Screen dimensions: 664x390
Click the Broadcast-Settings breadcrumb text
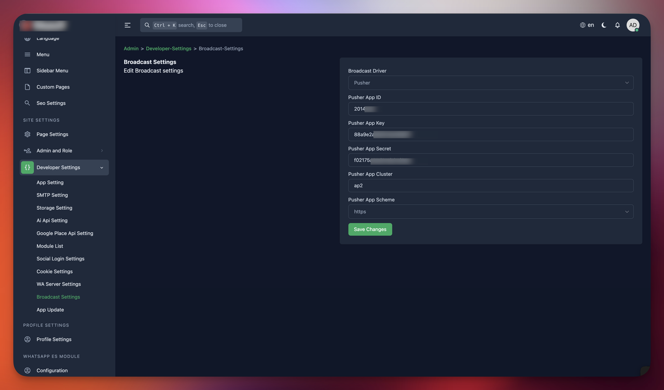click(221, 49)
